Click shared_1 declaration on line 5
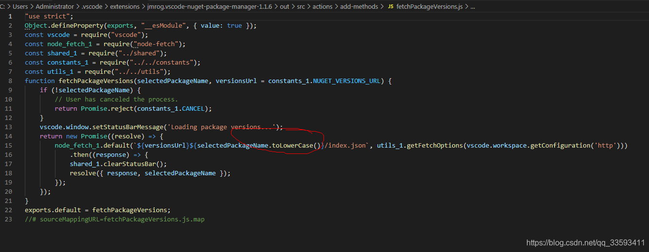 pyautogui.click(x=62, y=53)
